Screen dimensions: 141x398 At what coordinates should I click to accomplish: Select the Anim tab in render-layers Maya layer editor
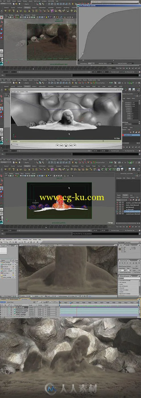pos(131,195)
